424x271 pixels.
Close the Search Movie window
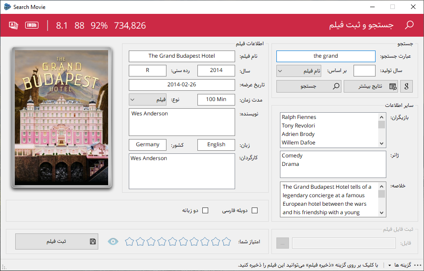413,7
